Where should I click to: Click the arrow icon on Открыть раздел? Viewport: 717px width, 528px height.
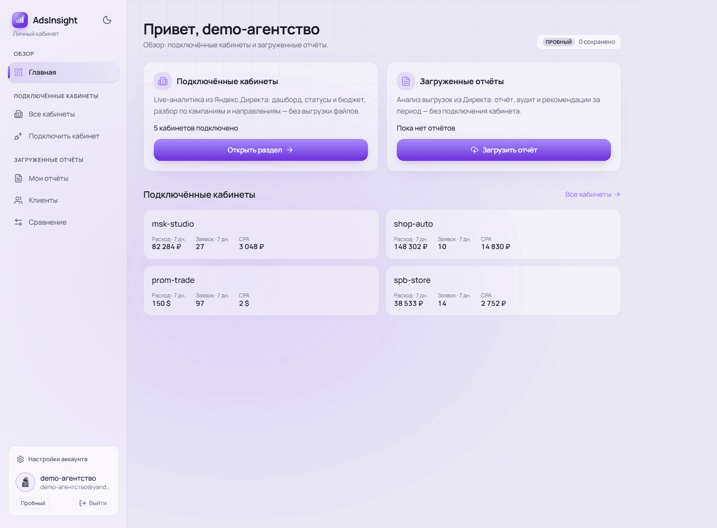pyautogui.click(x=290, y=150)
